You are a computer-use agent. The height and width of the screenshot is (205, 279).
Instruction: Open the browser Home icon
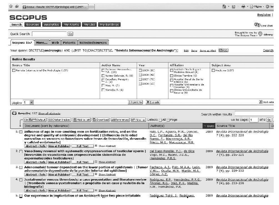point(224,6)
